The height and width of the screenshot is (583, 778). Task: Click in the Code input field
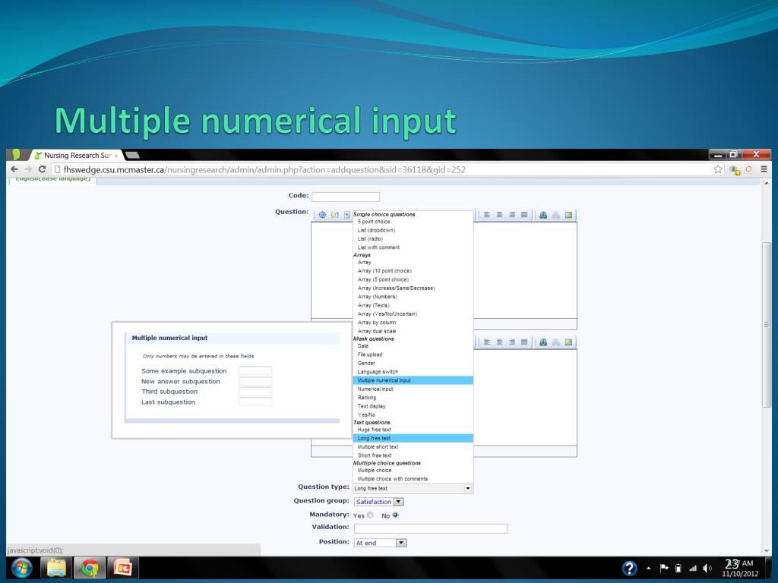click(345, 197)
